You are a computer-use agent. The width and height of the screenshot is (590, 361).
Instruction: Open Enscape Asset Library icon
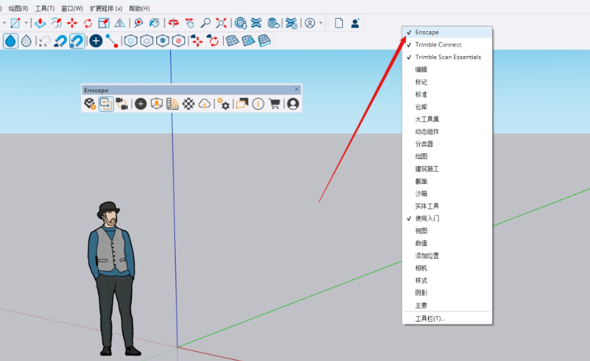click(x=141, y=104)
